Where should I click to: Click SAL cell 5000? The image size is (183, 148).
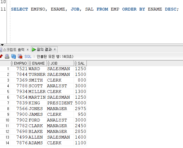81,103
